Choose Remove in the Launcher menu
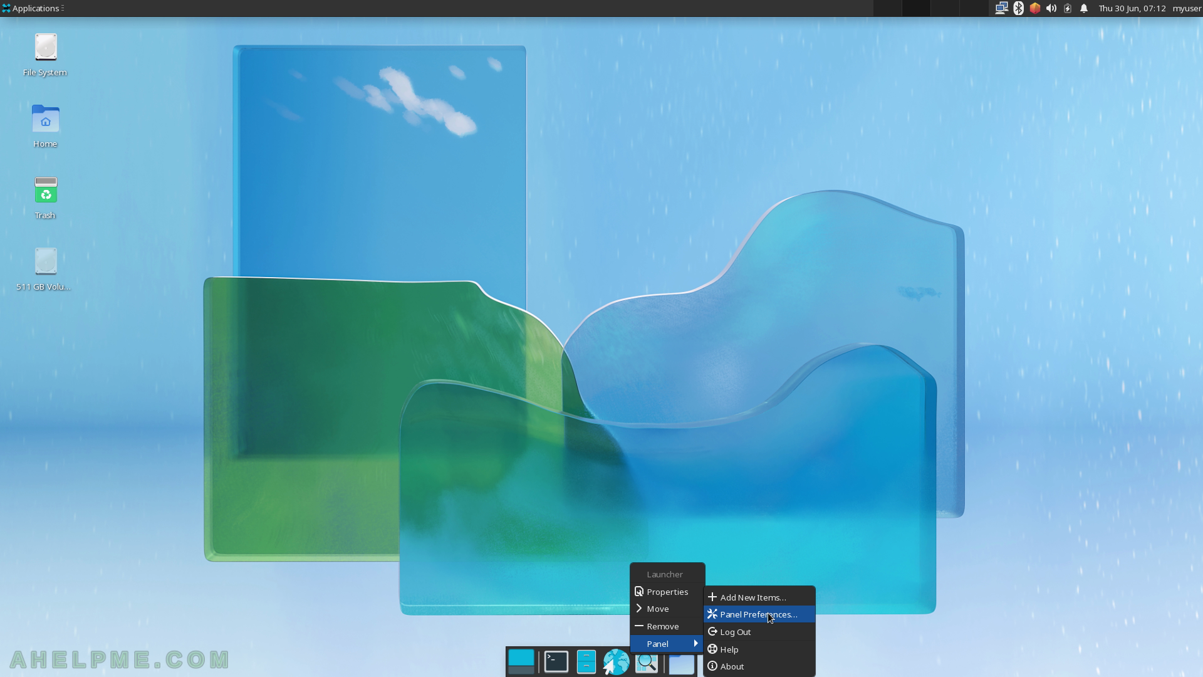Screen dimensions: 1203x677 coord(667,626)
